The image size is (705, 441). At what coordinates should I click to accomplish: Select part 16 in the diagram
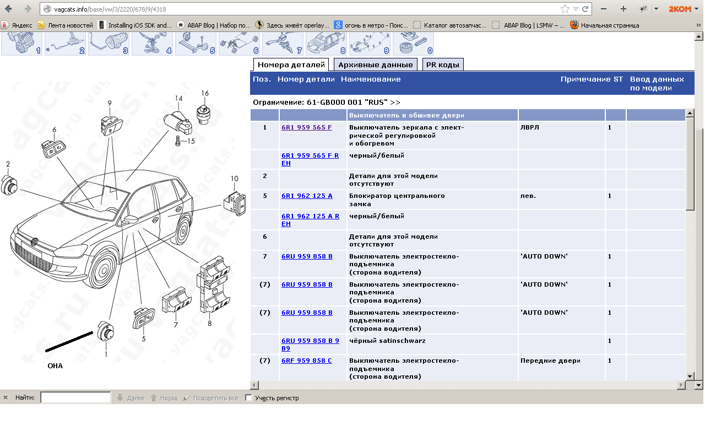pos(204,114)
